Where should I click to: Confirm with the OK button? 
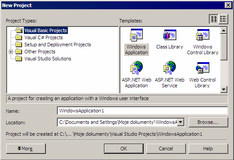pyautogui.click(x=124, y=149)
